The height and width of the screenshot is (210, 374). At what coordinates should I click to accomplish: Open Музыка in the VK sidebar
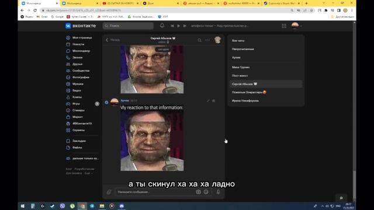click(78, 84)
